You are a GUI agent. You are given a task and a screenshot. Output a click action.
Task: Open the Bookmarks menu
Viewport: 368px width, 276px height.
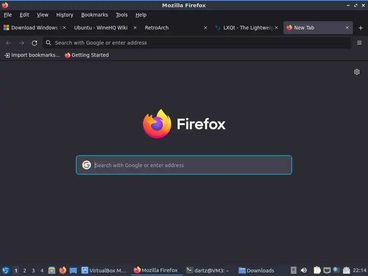(x=95, y=15)
